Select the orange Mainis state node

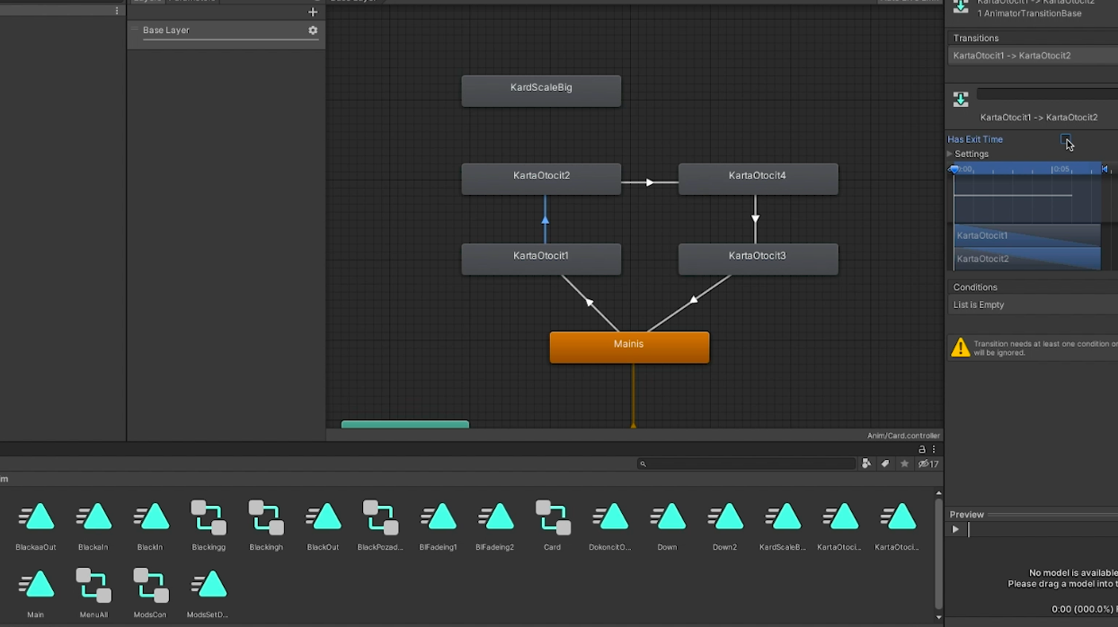(x=629, y=347)
